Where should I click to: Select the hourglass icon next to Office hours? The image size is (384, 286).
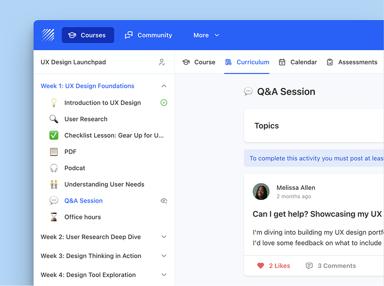point(53,217)
